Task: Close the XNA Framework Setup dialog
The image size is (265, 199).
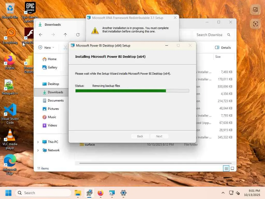Action: click(x=175, y=18)
